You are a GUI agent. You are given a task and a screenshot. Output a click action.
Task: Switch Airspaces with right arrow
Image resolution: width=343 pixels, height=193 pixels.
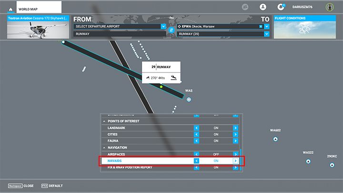(x=235, y=154)
